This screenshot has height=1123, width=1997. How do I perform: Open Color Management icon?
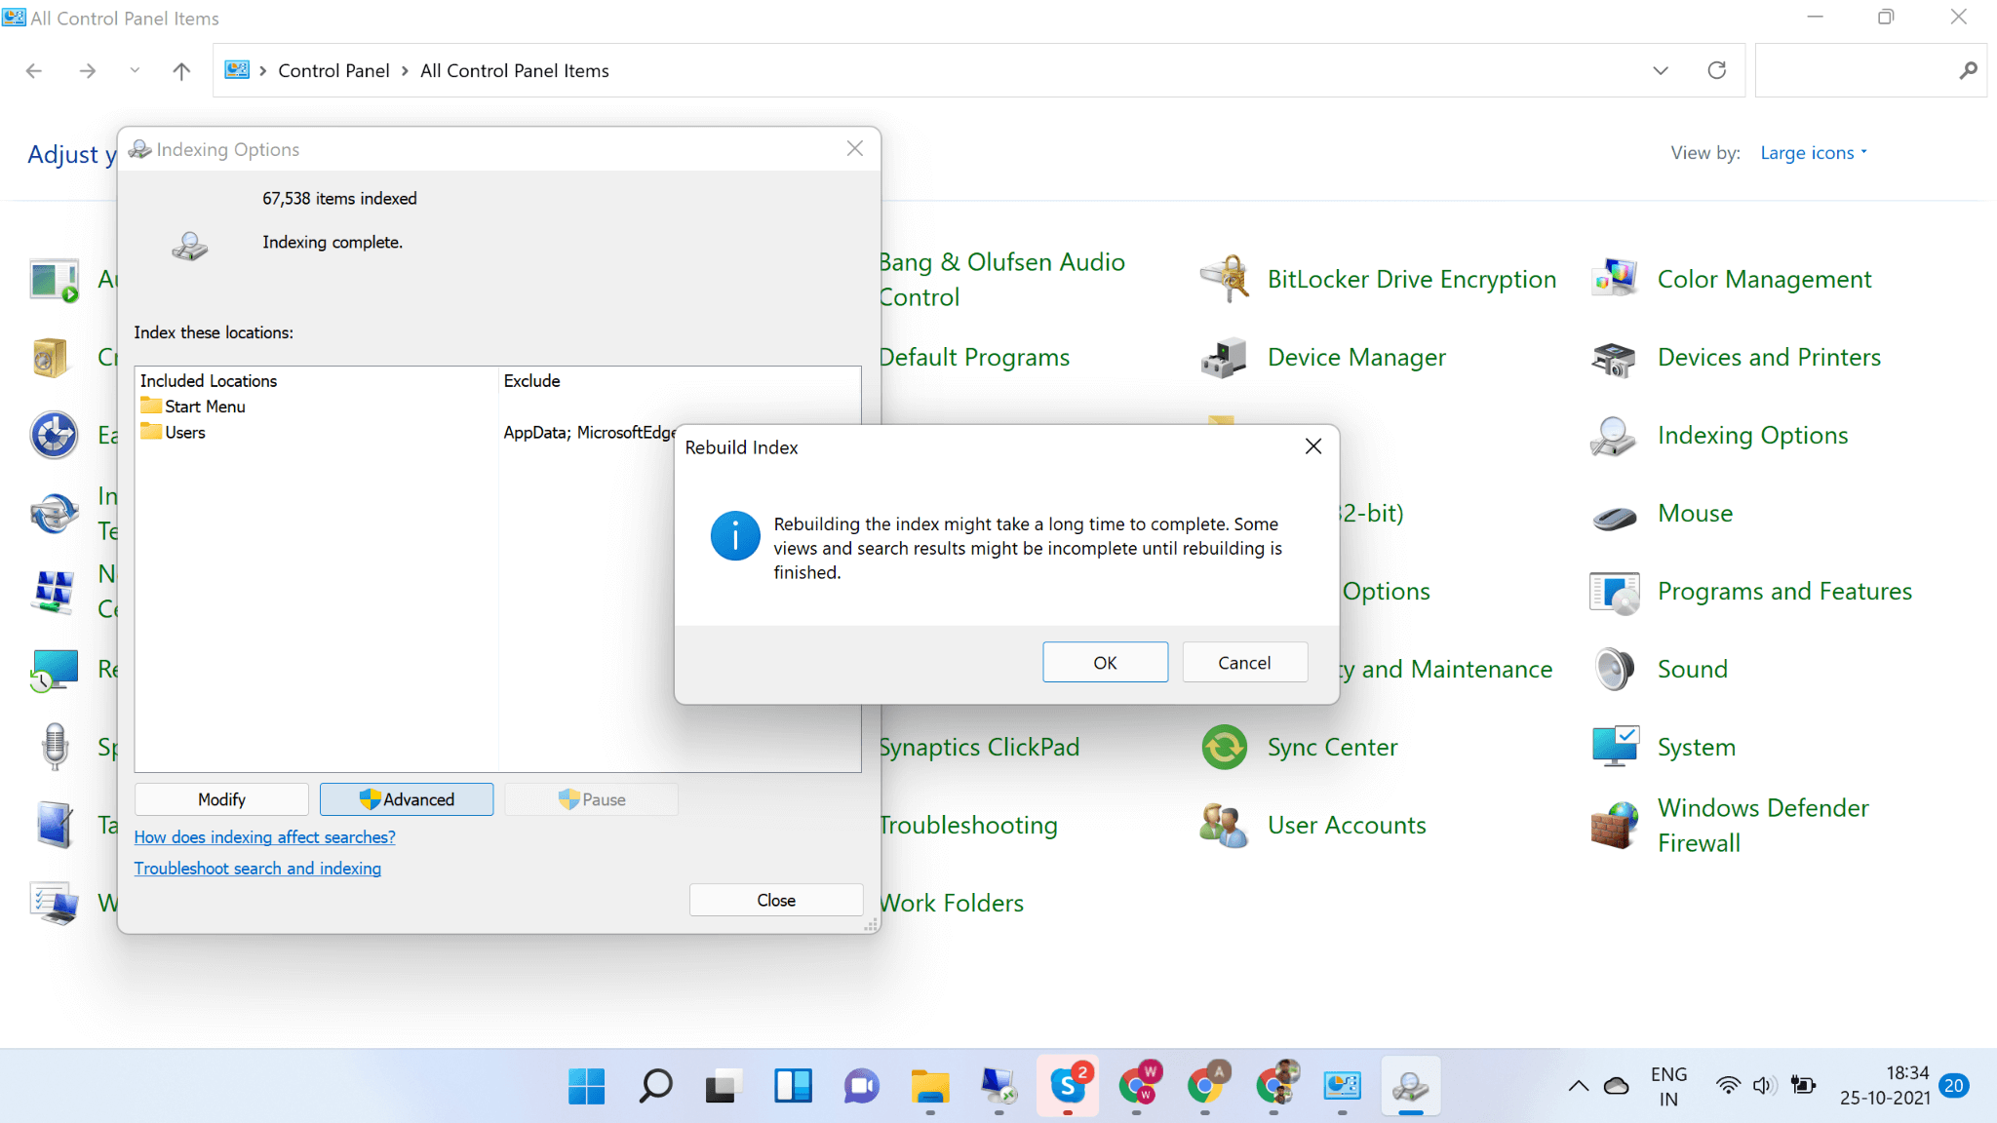point(1615,280)
